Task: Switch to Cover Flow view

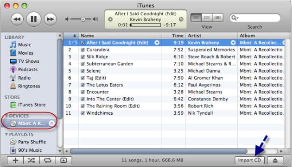Action: [217, 18]
